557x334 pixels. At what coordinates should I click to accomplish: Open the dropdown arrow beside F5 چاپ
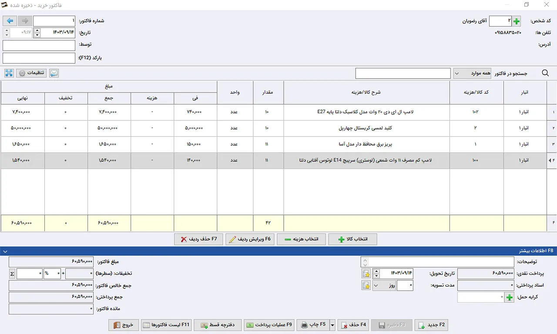coord(333,325)
